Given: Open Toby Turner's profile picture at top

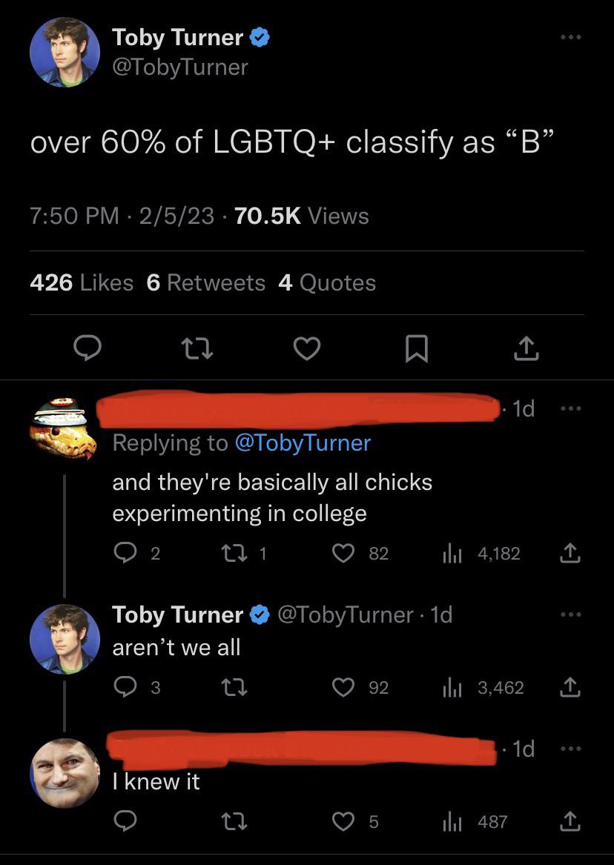Looking at the screenshot, I should [x=65, y=52].
